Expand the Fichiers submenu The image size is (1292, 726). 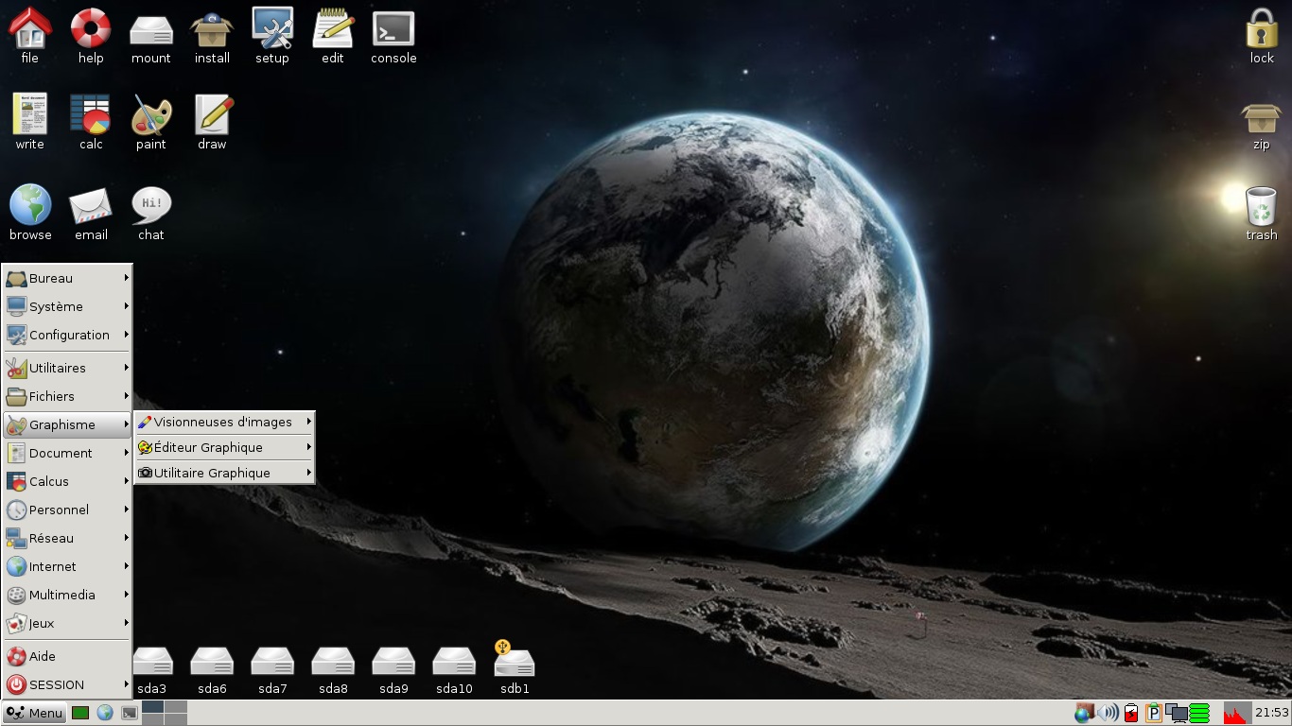pyautogui.click(x=67, y=396)
